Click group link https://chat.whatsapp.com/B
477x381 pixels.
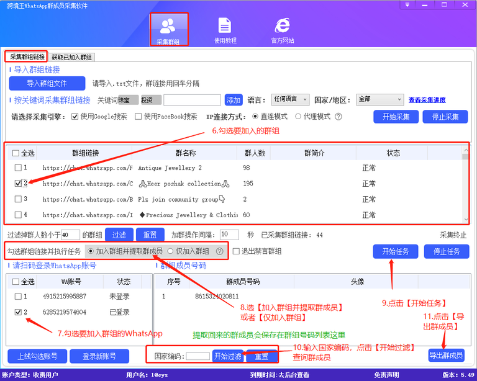[x=88, y=200]
